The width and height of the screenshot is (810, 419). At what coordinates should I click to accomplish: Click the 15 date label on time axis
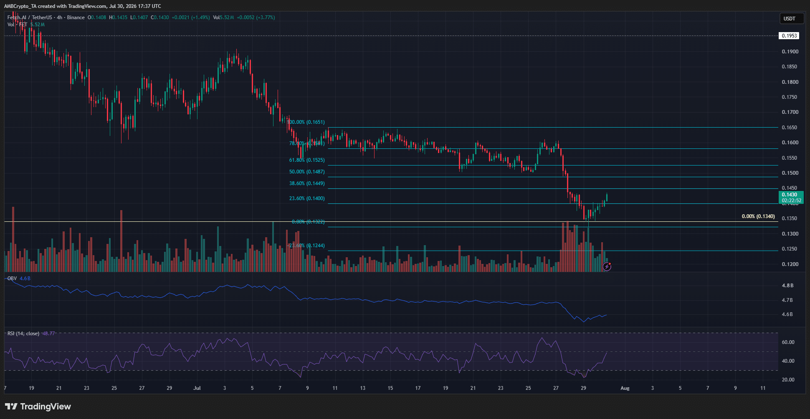pyautogui.click(x=390, y=388)
